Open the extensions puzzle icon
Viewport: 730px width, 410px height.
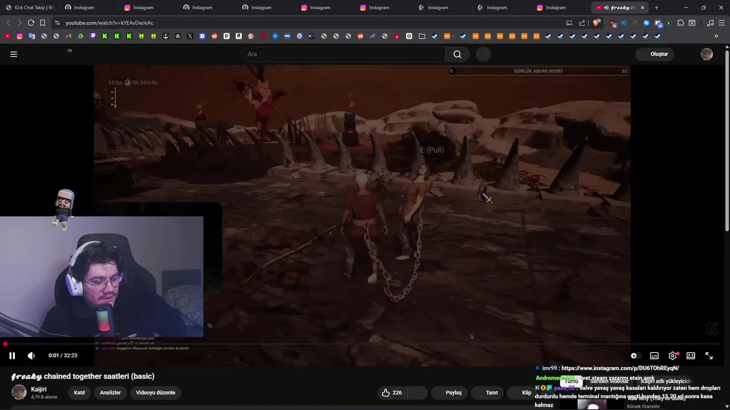click(680, 23)
